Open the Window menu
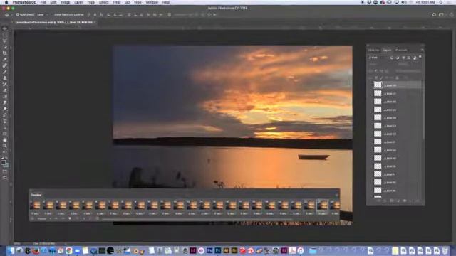 (x=152, y=2)
